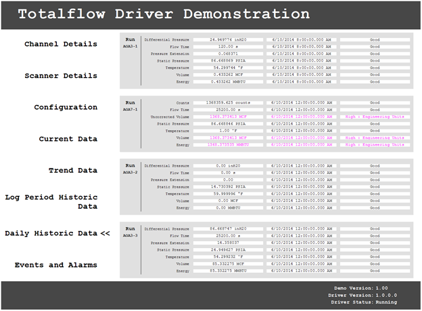Viewport: 422px width, 311px height.
Task: Click Demo Version 1.00 text
Action: pos(361,288)
